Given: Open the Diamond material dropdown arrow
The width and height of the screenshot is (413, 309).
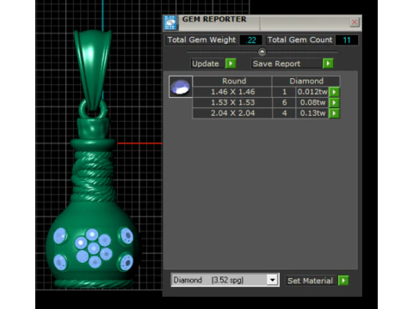Looking at the screenshot, I should pyautogui.click(x=272, y=280).
